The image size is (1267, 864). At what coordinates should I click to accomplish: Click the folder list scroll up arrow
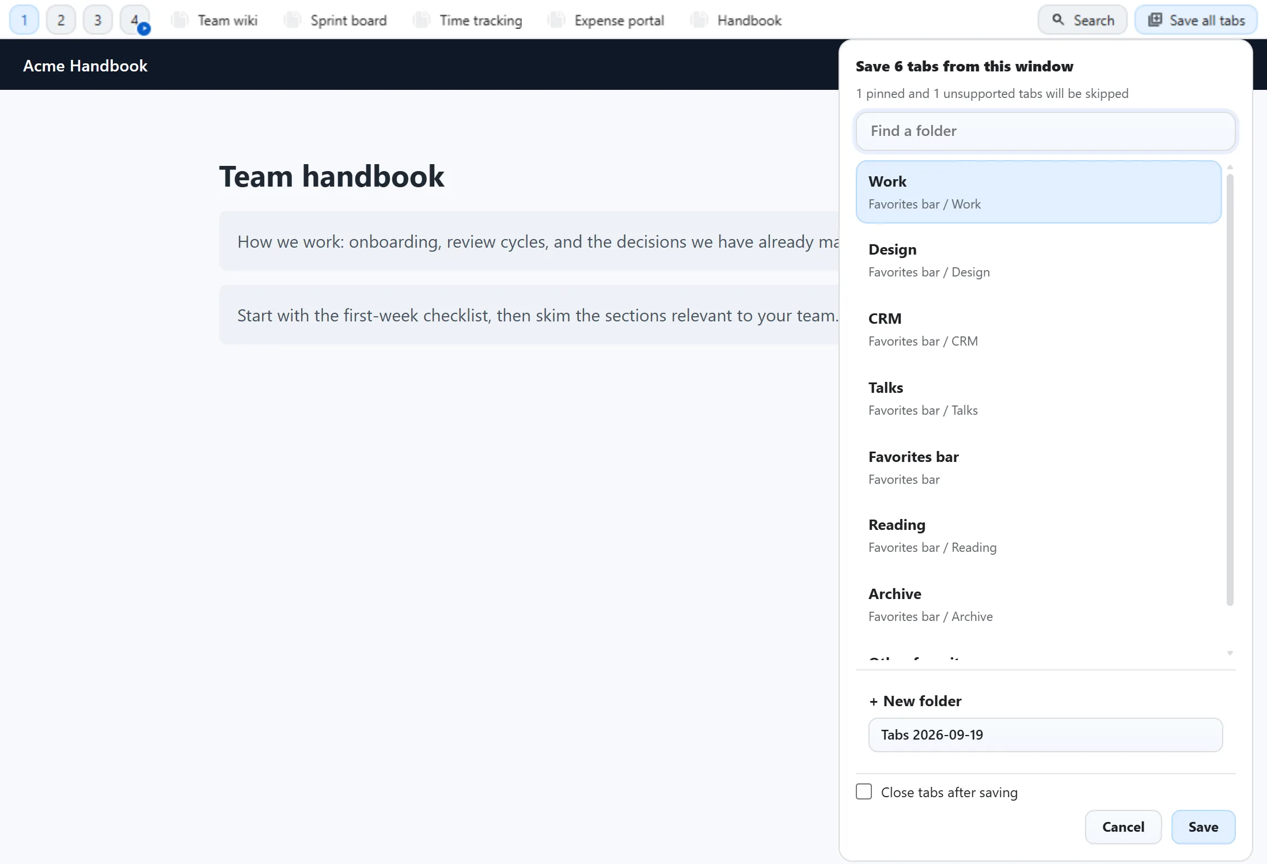[1230, 167]
